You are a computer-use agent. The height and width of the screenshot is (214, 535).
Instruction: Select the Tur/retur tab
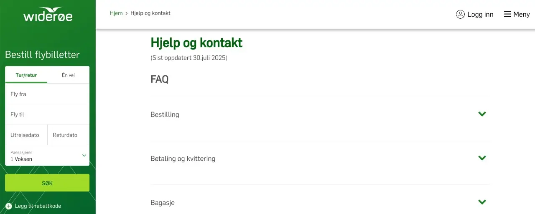(26, 75)
